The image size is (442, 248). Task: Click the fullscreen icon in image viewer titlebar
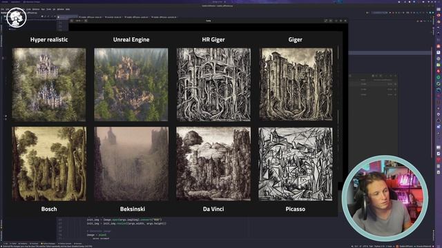click(x=325, y=21)
